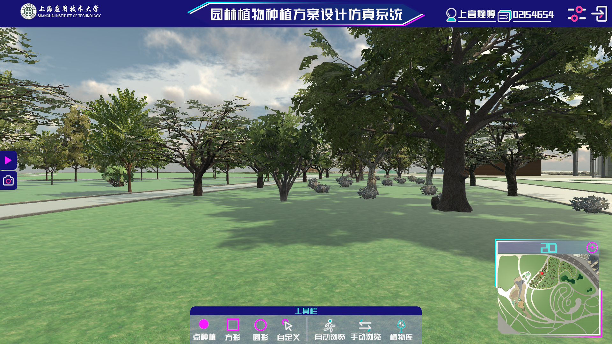This screenshot has height=344, width=612.
Task: Click the red position marker on minimap
Action: pos(542,273)
